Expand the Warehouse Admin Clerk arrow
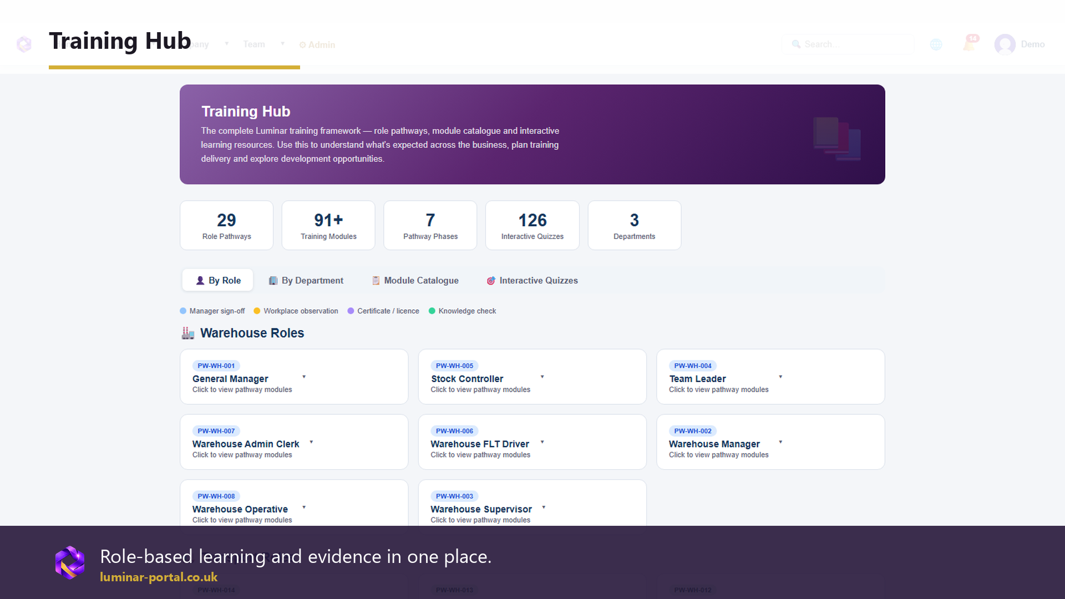This screenshot has width=1065, height=599. click(311, 443)
